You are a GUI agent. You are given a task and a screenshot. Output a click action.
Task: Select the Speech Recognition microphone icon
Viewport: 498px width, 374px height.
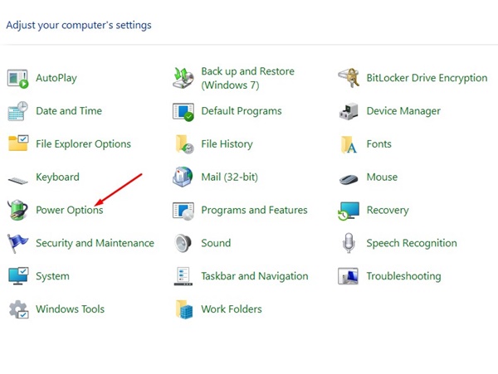[x=349, y=243]
